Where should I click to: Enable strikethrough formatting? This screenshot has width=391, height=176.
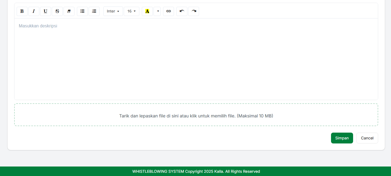pos(57,11)
